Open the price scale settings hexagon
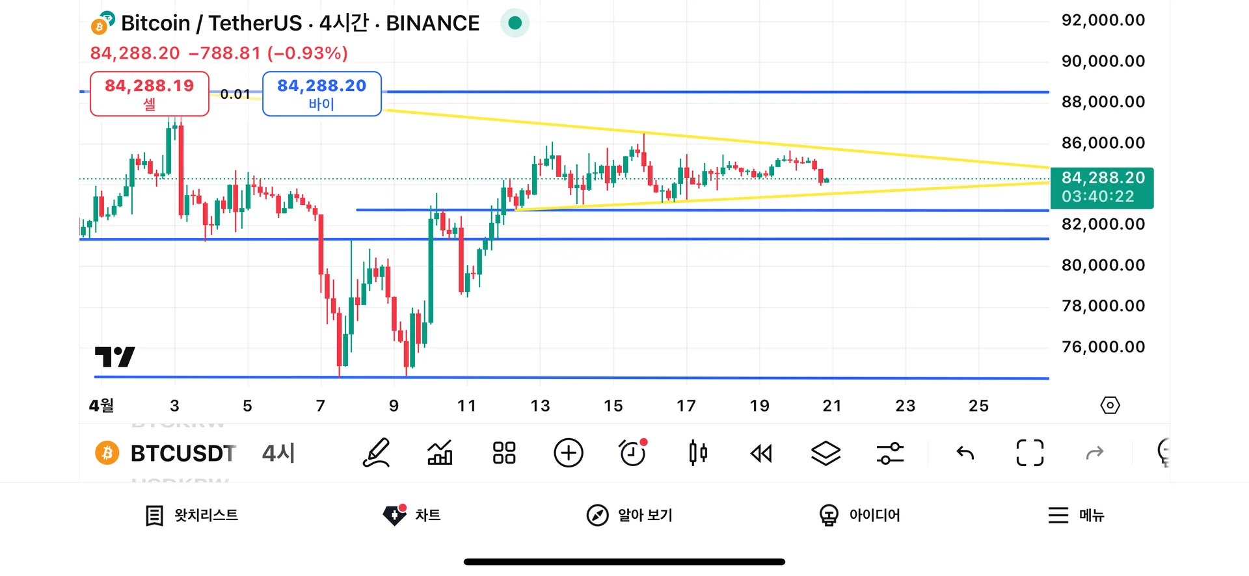 tap(1110, 406)
